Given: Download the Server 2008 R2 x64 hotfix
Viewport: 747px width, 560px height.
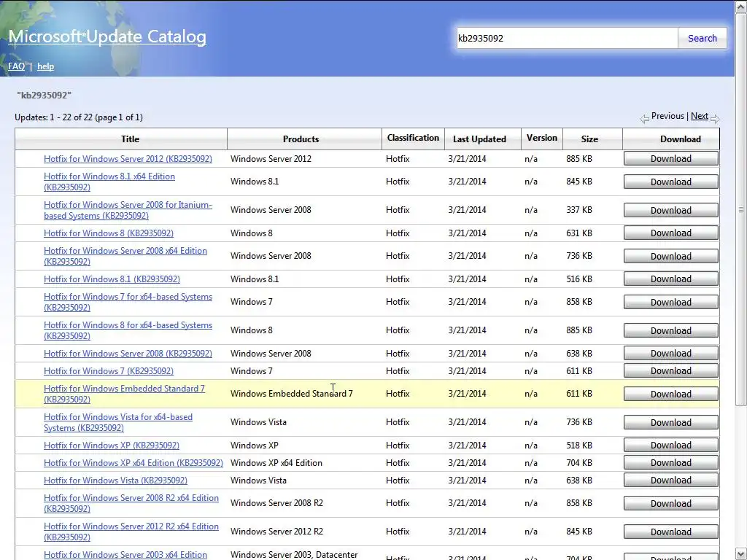Looking at the screenshot, I should coord(671,503).
